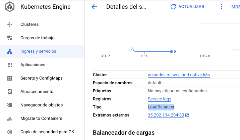
Task: Select Secrets y ConfigMaps menu item
Action: [x=41, y=78]
